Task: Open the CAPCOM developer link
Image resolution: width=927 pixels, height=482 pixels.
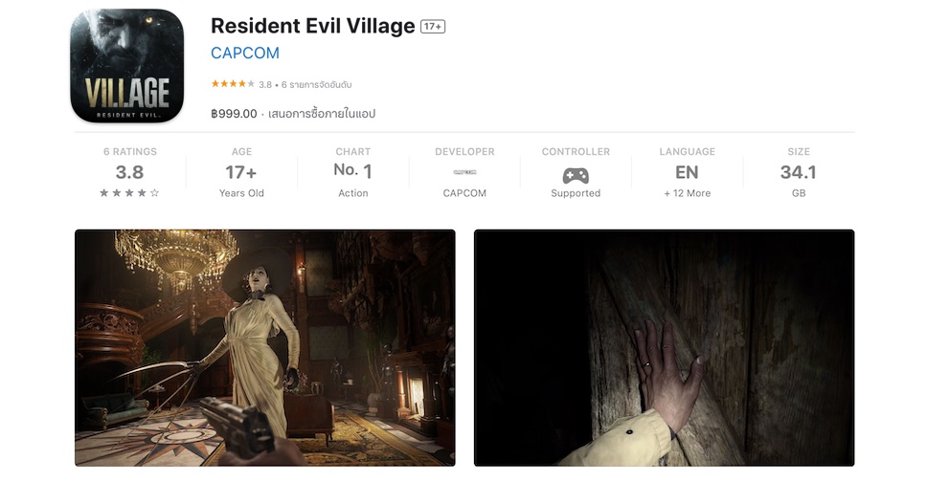Action: click(x=245, y=54)
